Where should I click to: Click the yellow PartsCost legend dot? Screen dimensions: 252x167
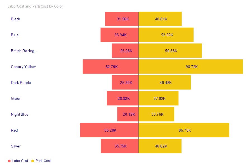click(32, 161)
